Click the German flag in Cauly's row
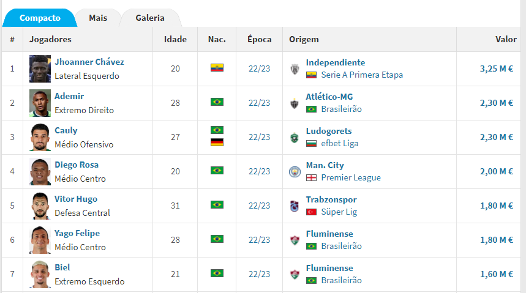Screen dimensions: 526x293 [x=217, y=143]
